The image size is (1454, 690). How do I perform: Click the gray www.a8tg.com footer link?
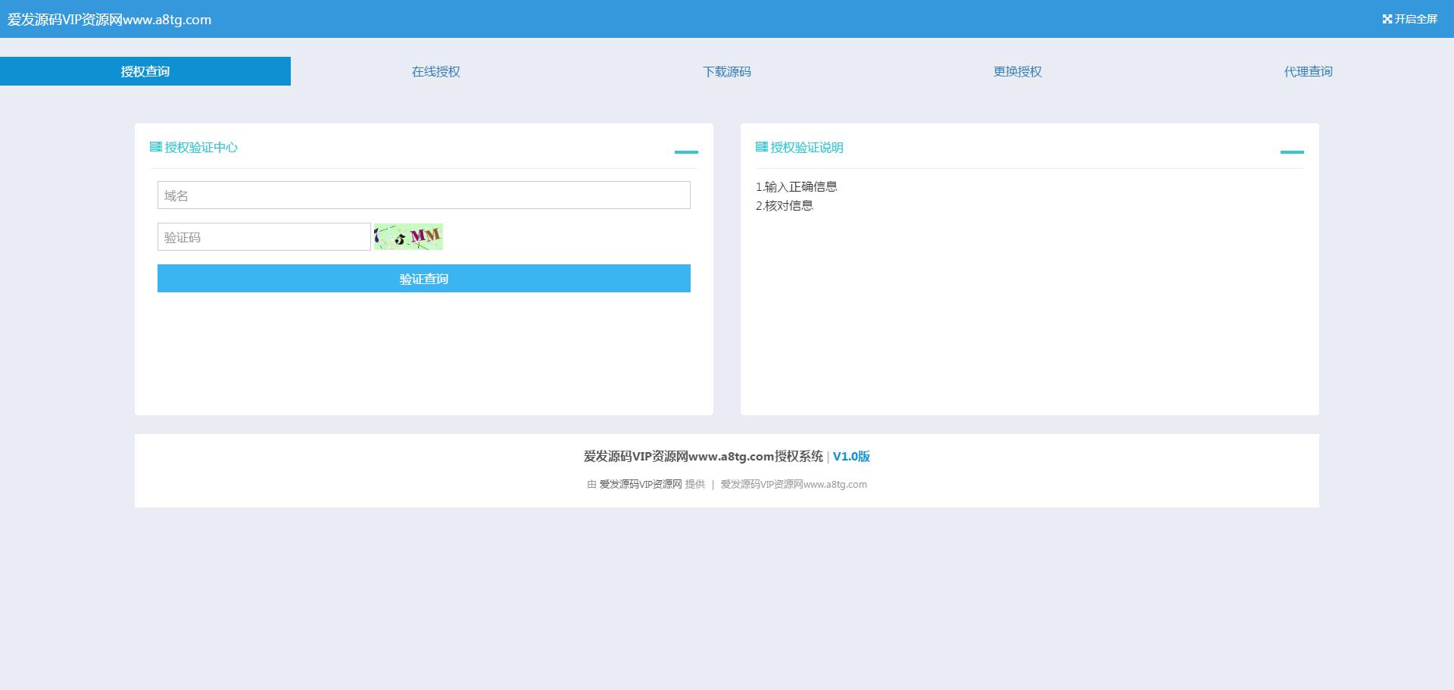[x=794, y=485]
